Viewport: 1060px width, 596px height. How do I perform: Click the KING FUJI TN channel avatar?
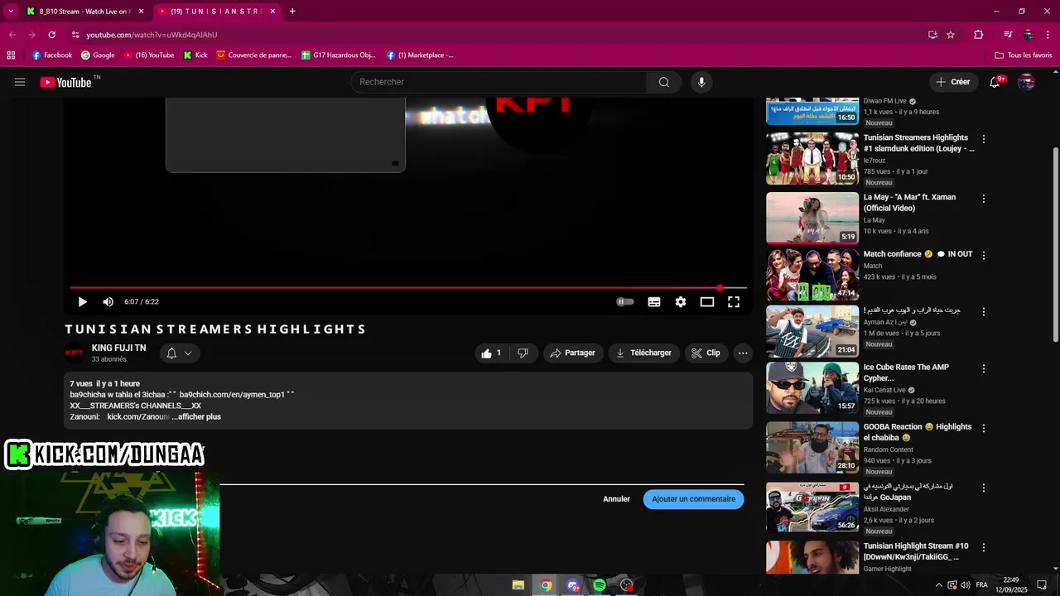[75, 353]
